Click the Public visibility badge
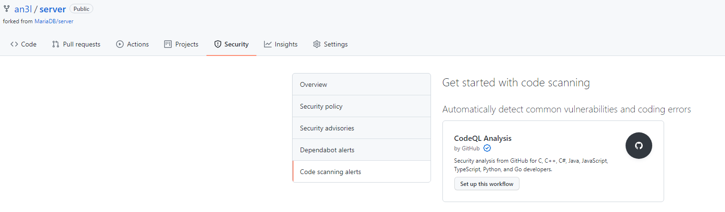Screen dimensions: 725x212 click(x=81, y=9)
